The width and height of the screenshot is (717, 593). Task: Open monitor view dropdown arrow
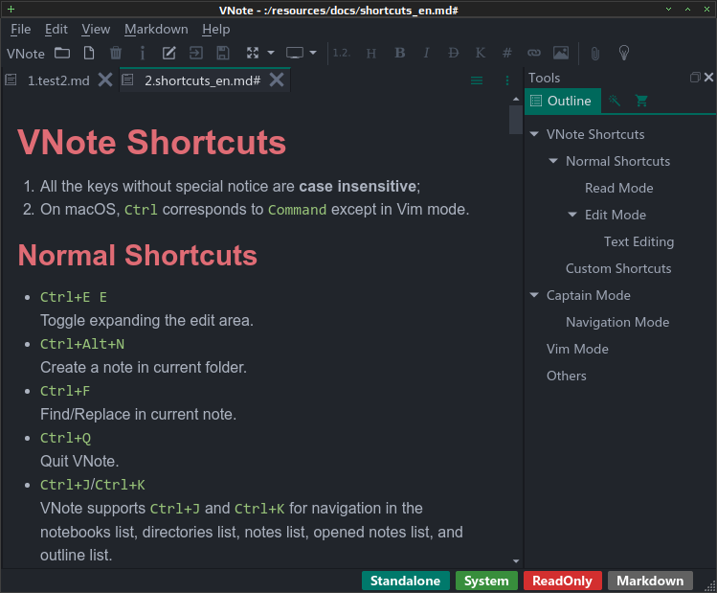[x=313, y=53]
